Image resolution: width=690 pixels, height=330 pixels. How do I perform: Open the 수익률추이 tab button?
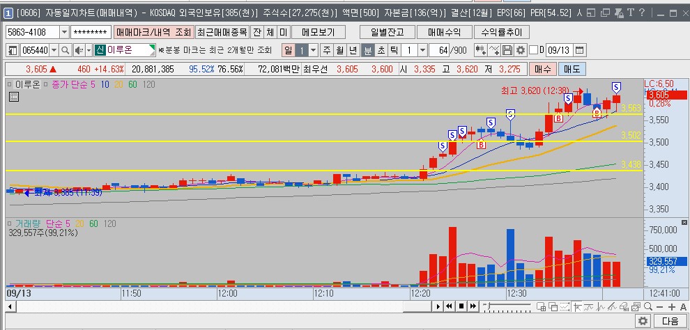point(501,32)
